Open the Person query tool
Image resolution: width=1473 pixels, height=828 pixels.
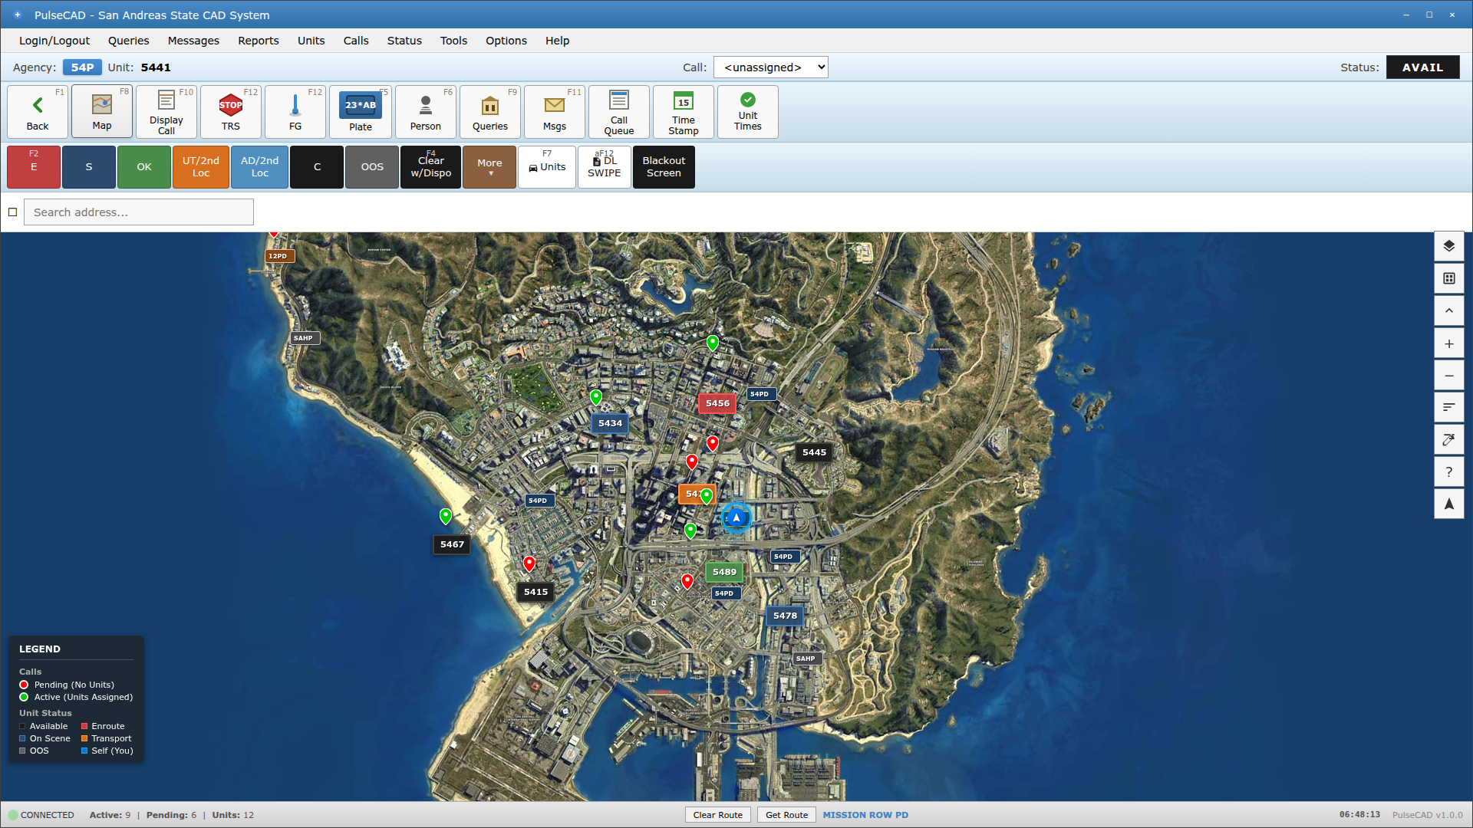pyautogui.click(x=425, y=112)
